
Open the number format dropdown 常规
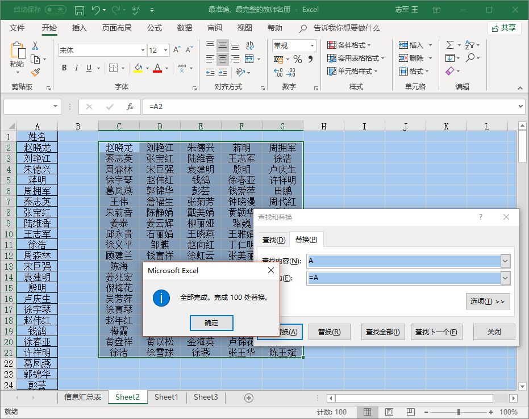click(x=312, y=45)
